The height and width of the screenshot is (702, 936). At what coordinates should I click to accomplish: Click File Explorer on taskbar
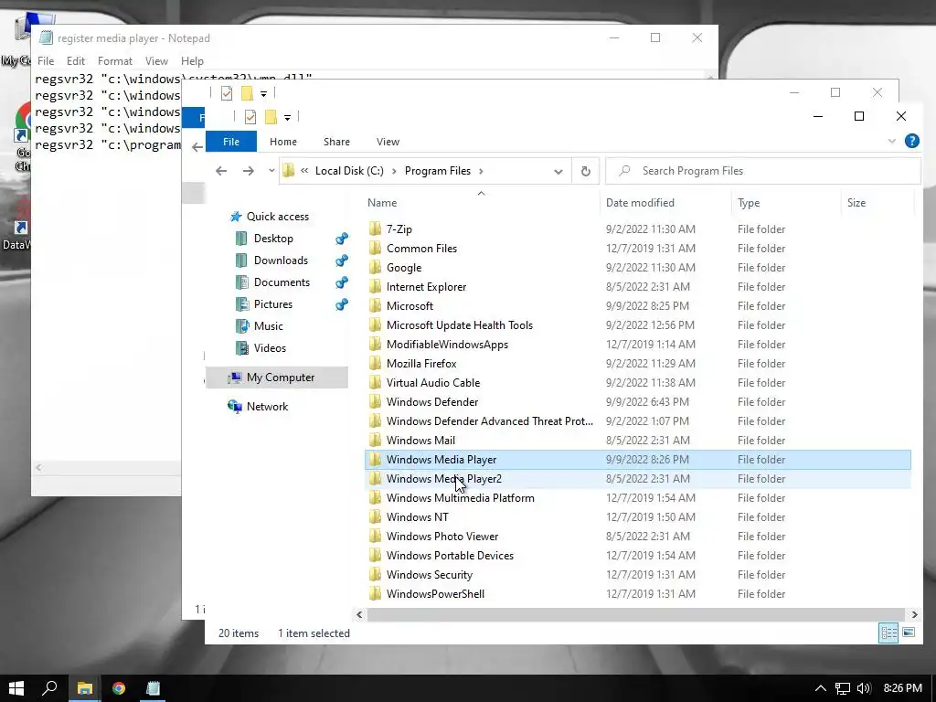click(x=84, y=688)
